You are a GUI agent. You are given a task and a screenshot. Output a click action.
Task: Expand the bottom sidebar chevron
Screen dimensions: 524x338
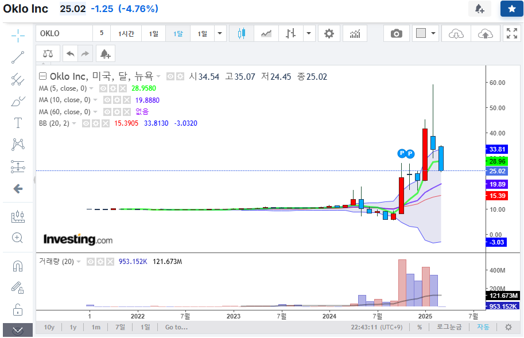(x=18, y=331)
